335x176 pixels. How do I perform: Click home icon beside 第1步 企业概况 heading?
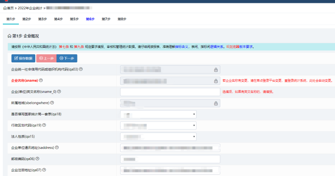9,36
